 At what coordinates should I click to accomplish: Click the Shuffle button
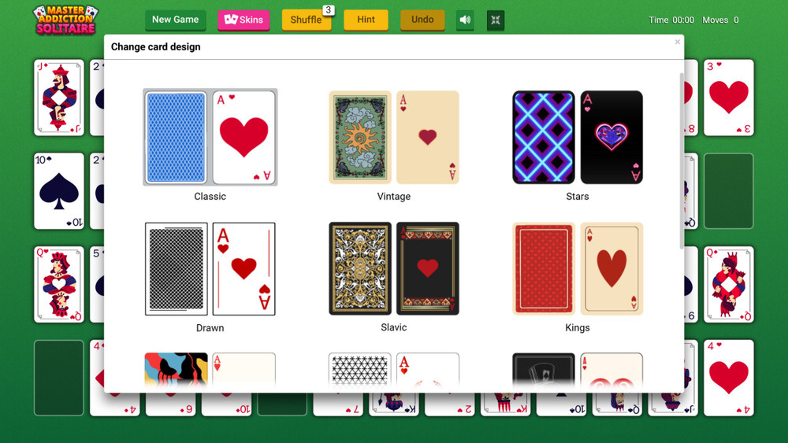tap(307, 20)
